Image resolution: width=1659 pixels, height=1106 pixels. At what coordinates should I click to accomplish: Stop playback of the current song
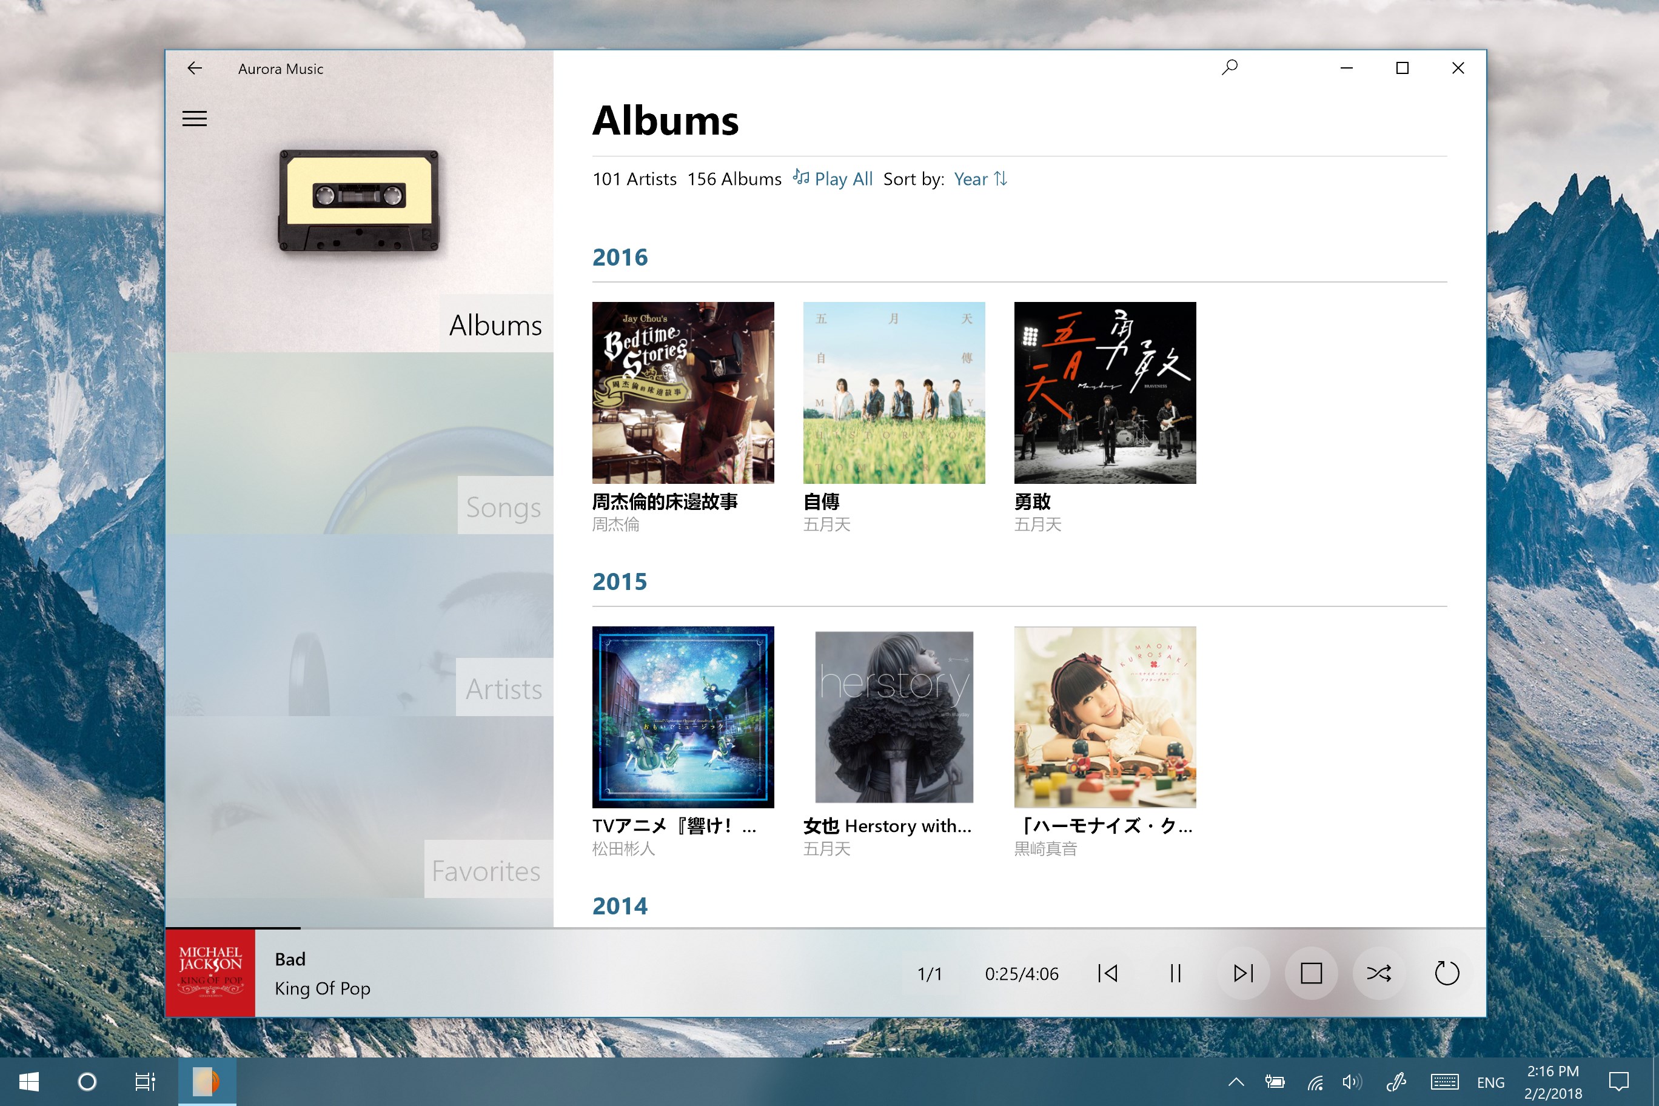[1312, 973]
